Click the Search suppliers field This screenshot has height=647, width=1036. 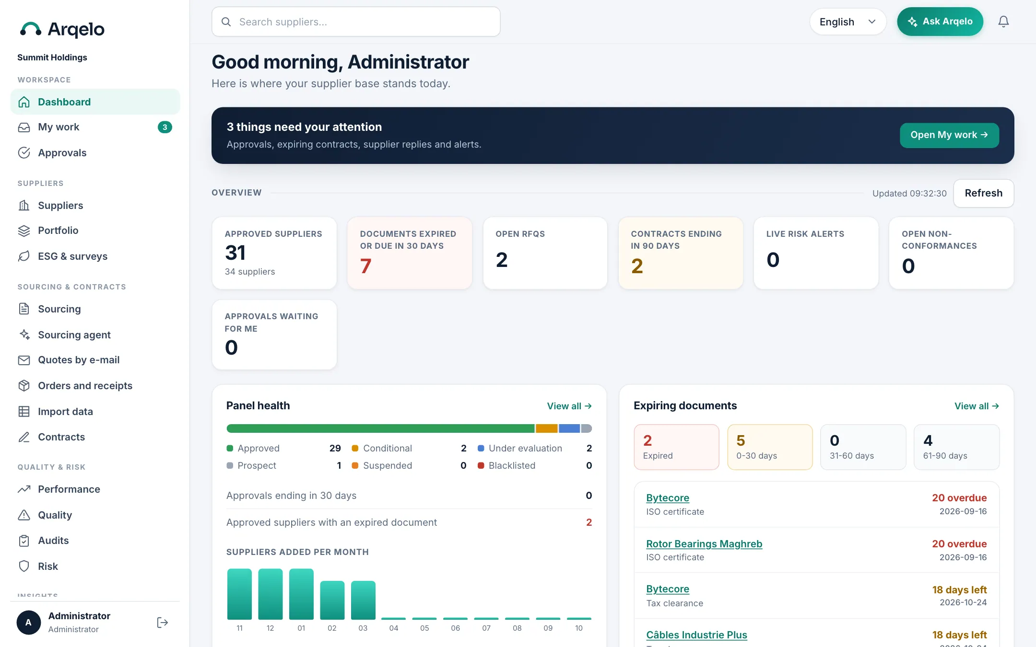(356, 22)
